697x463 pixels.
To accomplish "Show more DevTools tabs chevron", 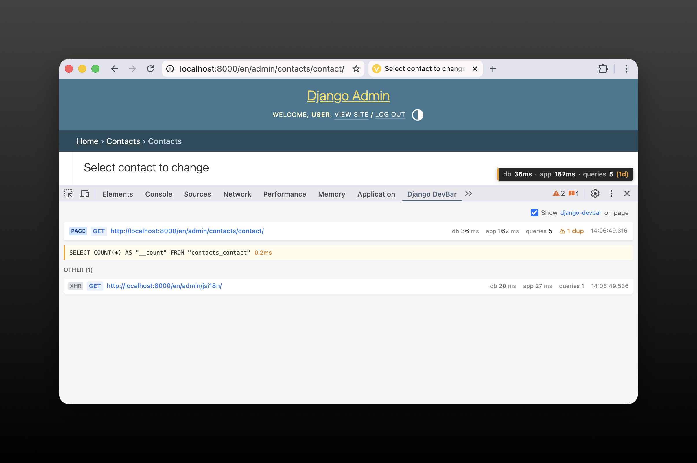I will click(468, 194).
